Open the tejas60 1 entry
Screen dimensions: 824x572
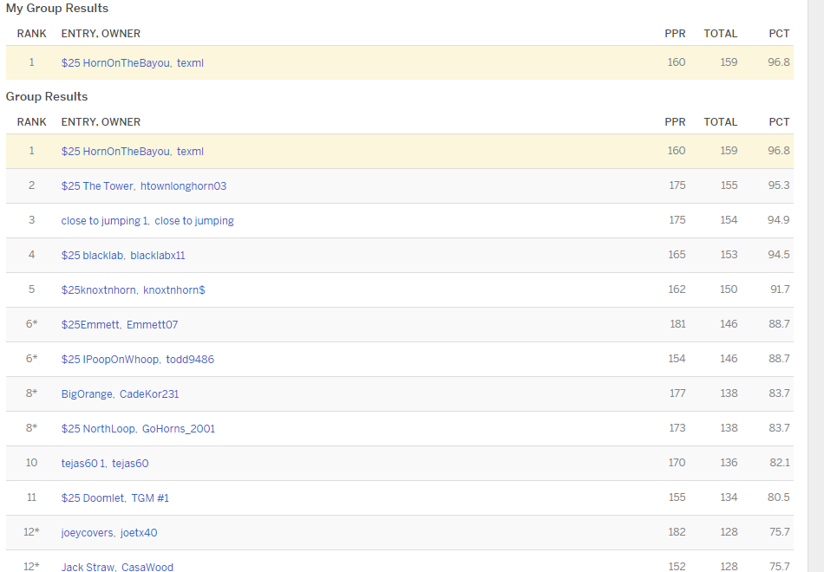click(83, 464)
